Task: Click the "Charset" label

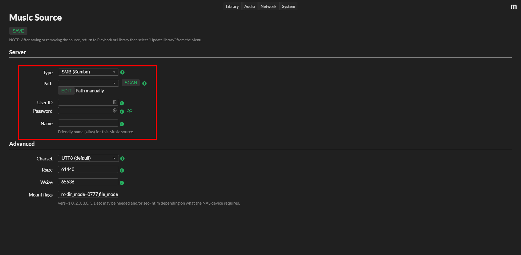Action: (45, 159)
